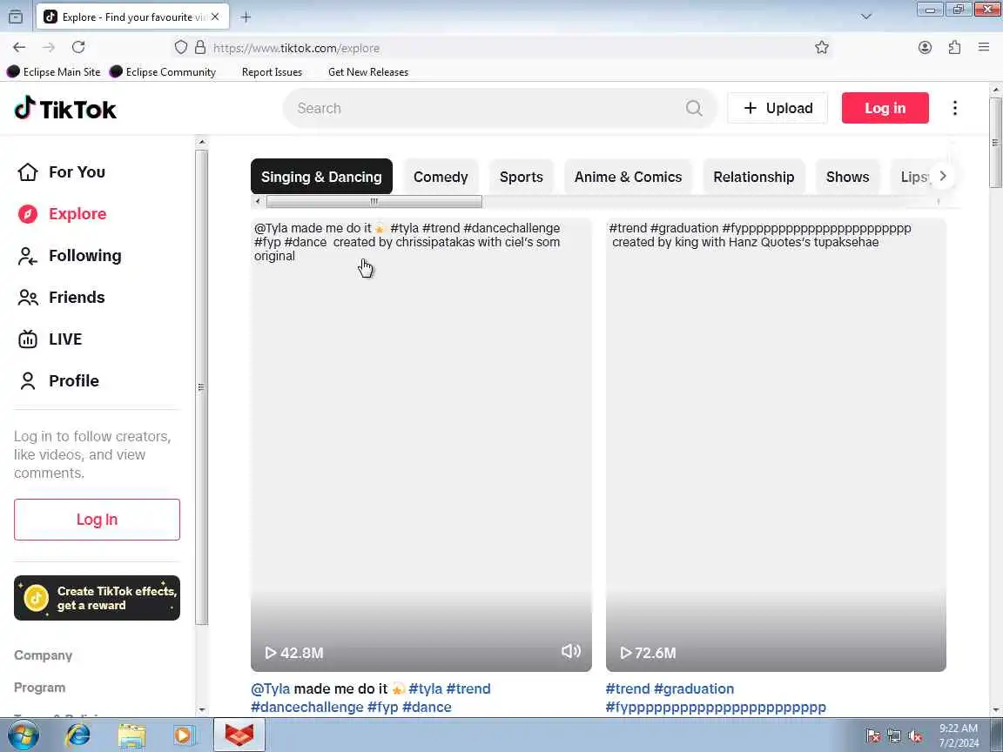Image resolution: width=1003 pixels, height=752 pixels.
Task: Click the TikTok logo
Action: click(x=65, y=109)
